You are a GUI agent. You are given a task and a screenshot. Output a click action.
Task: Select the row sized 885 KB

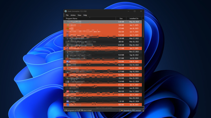(103, 42)
